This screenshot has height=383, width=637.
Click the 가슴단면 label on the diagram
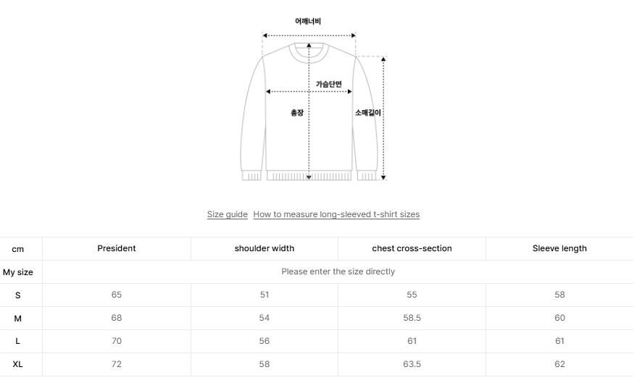328,84
